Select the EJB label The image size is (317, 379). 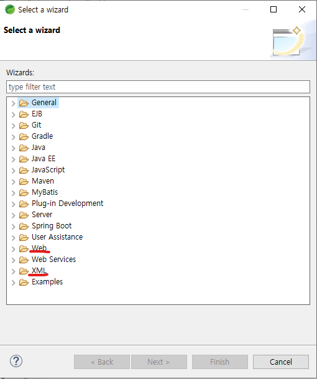tap(37, 114)
